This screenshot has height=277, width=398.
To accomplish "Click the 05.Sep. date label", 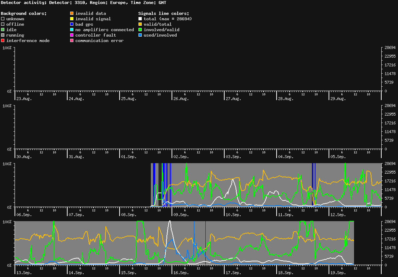I will [338, 157].
